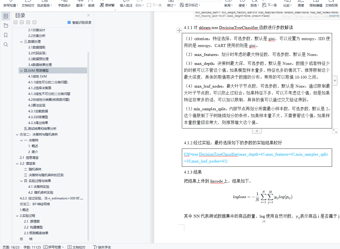
Task: Select 2.1 信息增益 outline entry
Action: (x=29, y=158)
